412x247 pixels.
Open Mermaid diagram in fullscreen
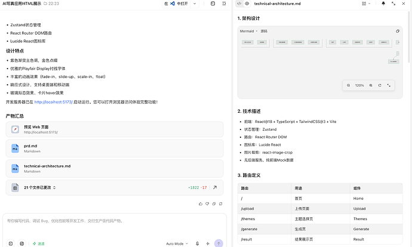pyautogui.click(x=389, y=85)
